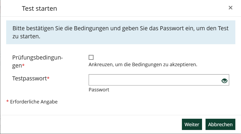Click the 'zu starten.' line in banner

(x=26, y=36)
